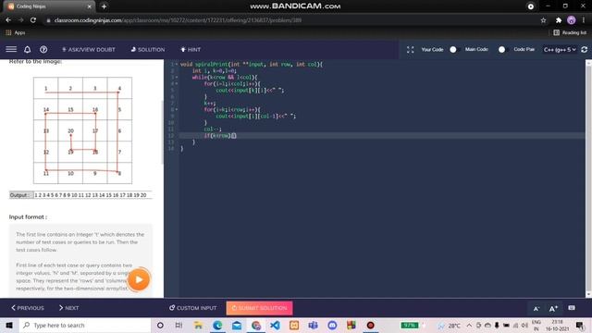592x333 pixels.
Task: Reset code with the refresh icon
Action: pyautogui.click(x=584, y=49)
